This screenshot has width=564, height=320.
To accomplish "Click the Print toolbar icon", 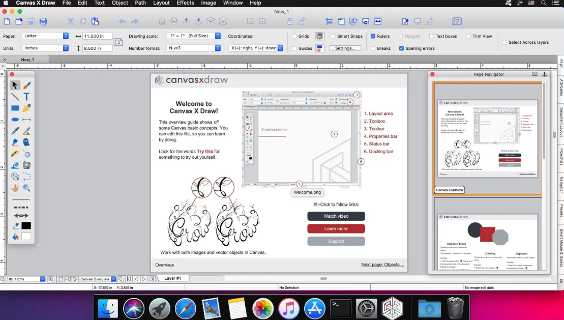I will click(x=43, y=21).
